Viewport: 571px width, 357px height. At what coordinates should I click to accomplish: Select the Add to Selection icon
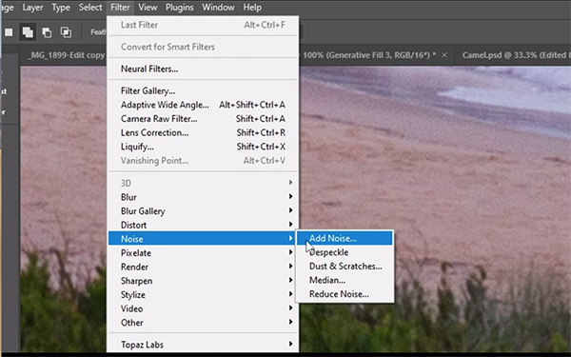28,32
